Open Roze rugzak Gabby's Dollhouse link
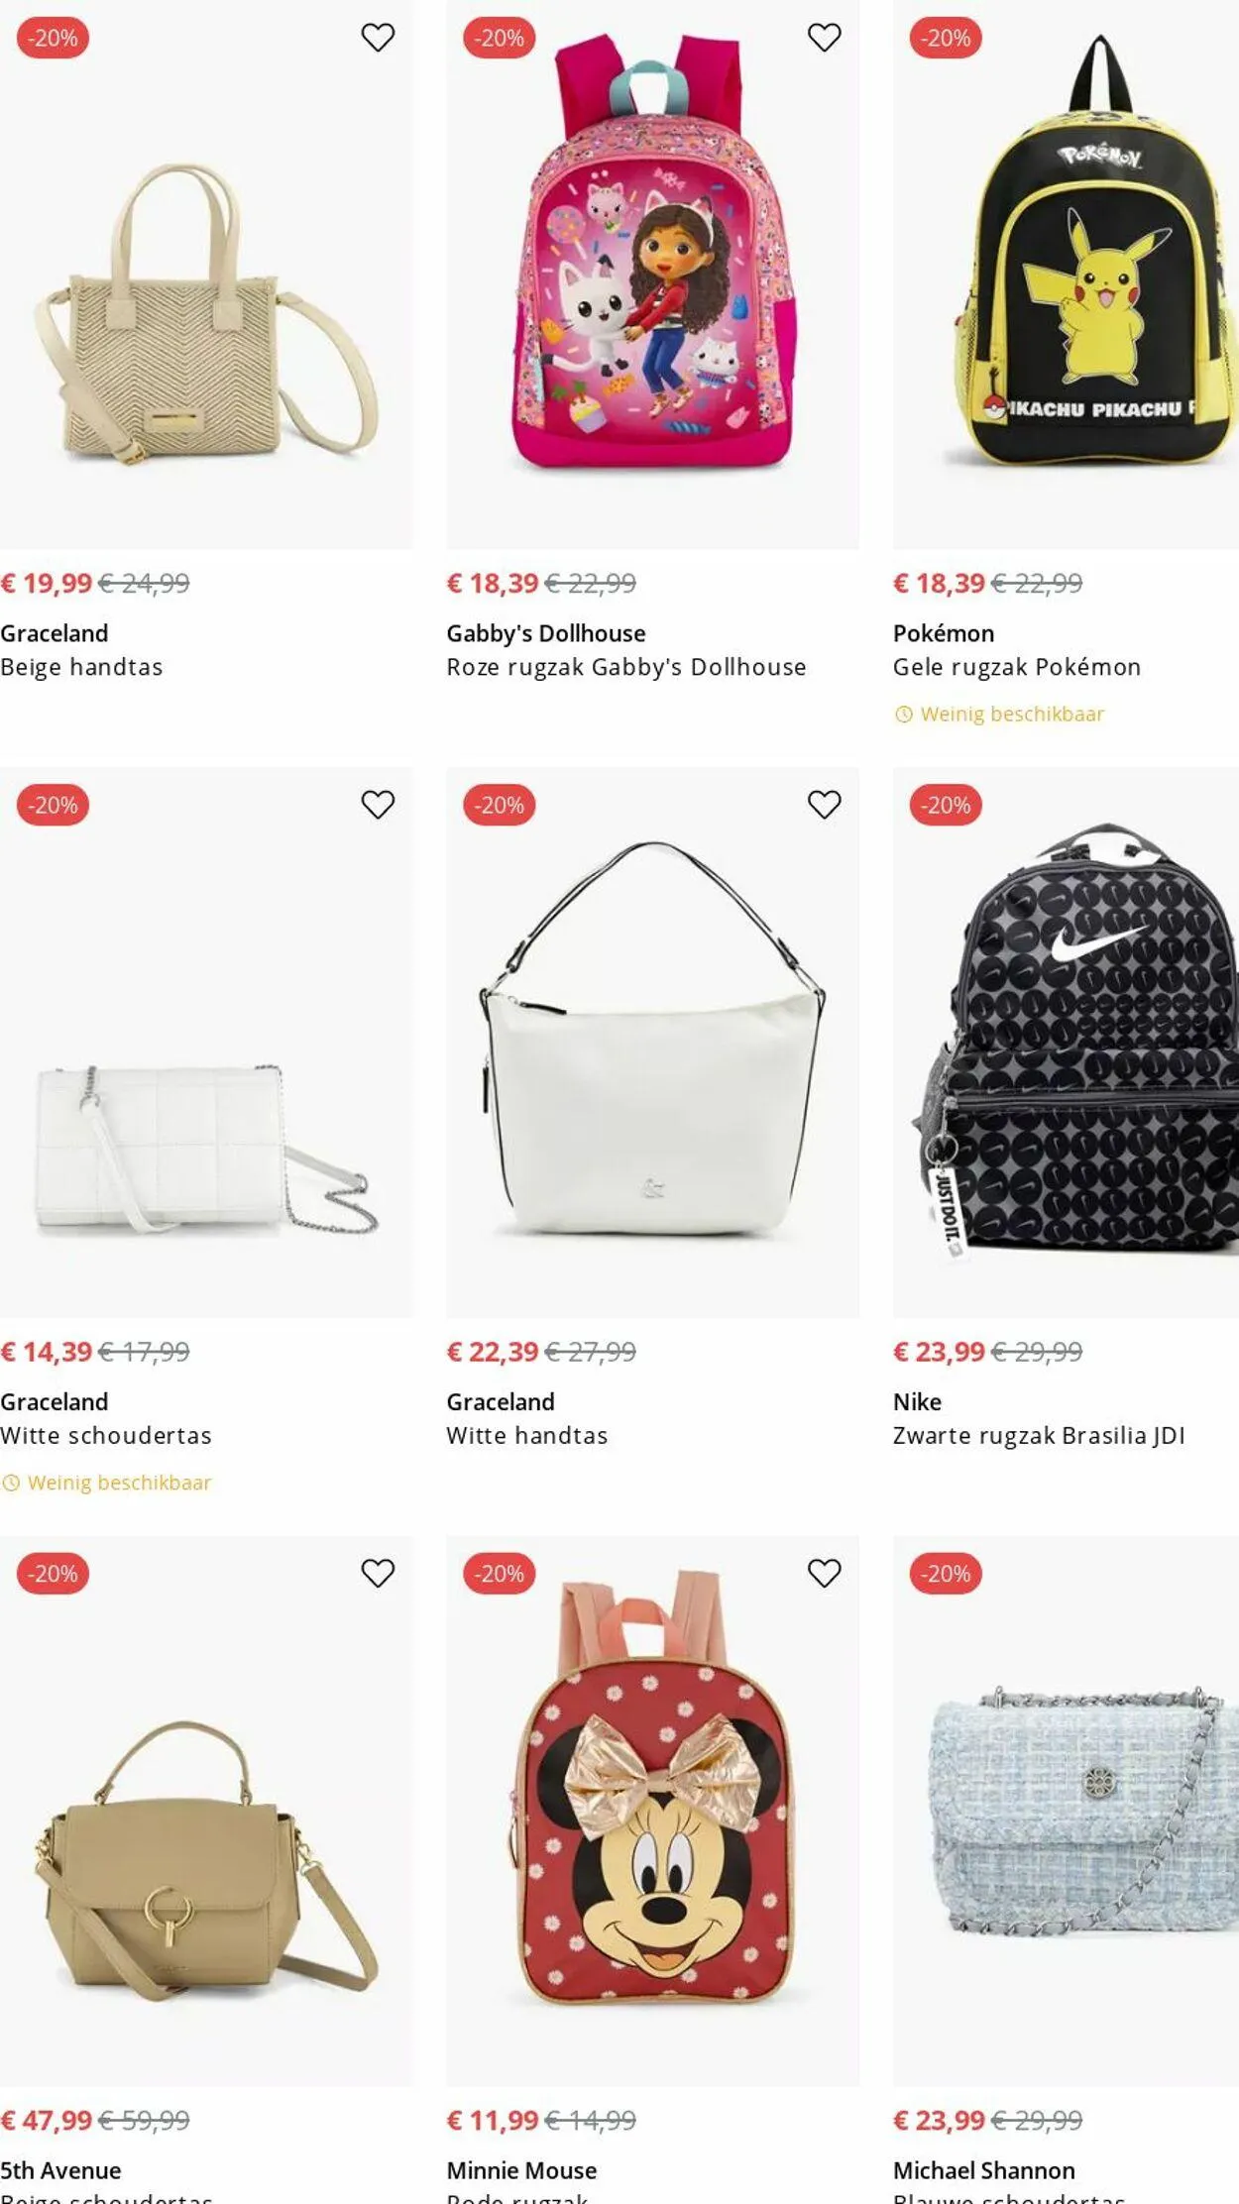The height and width of the screenshot is (2204, 1239). click(625, 667)
